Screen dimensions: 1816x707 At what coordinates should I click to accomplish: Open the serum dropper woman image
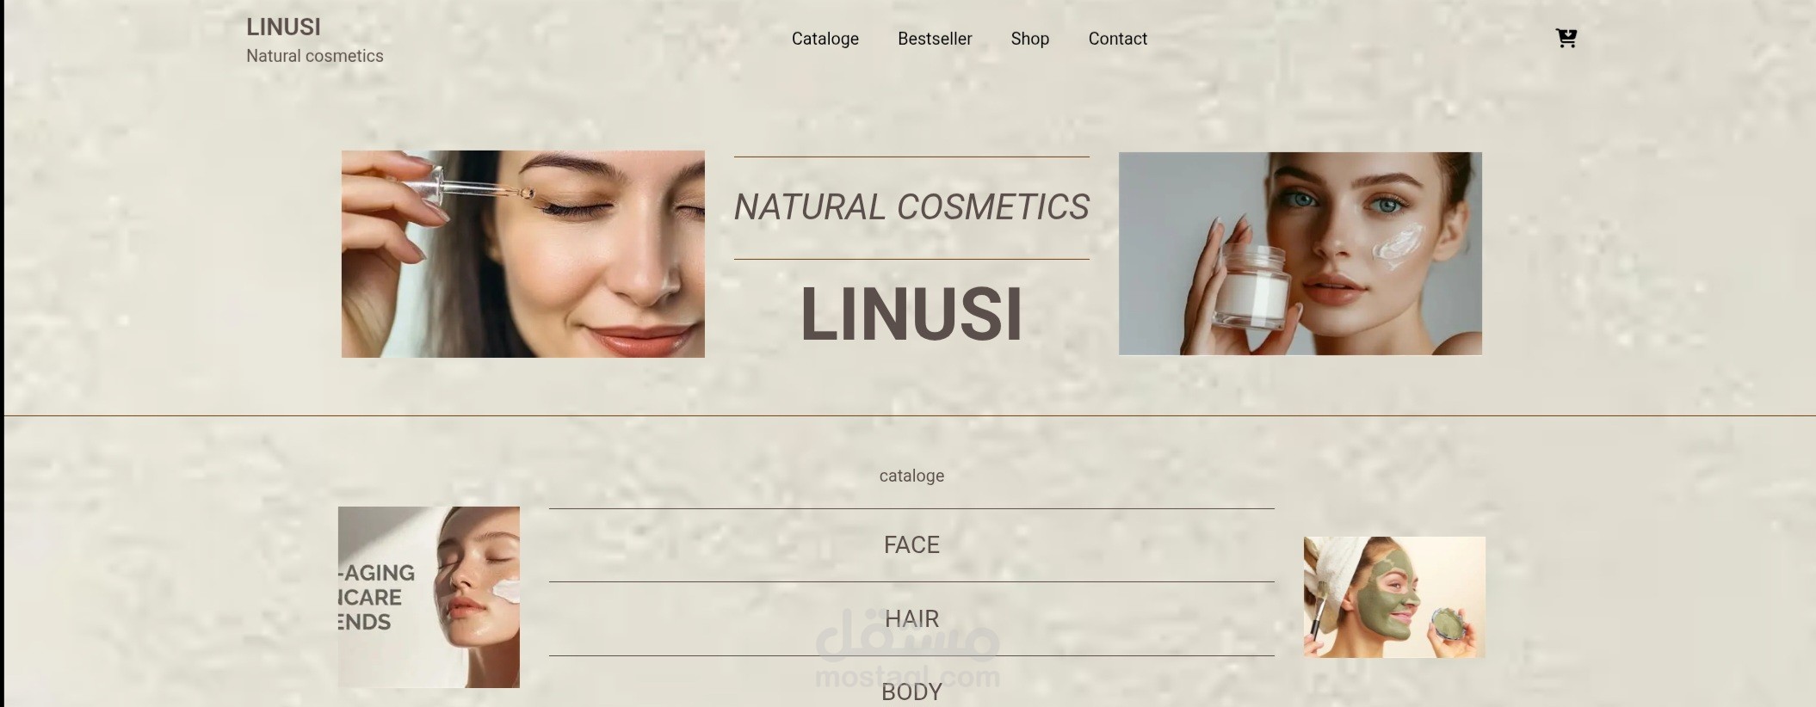click(x=522, y=254)
